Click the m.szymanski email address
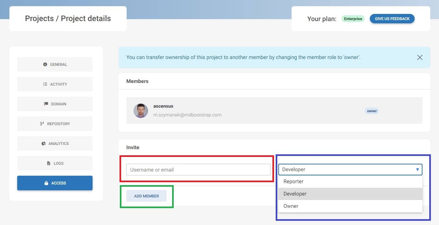The width and height of the screenshot is (439, 225). coord(187,115)
